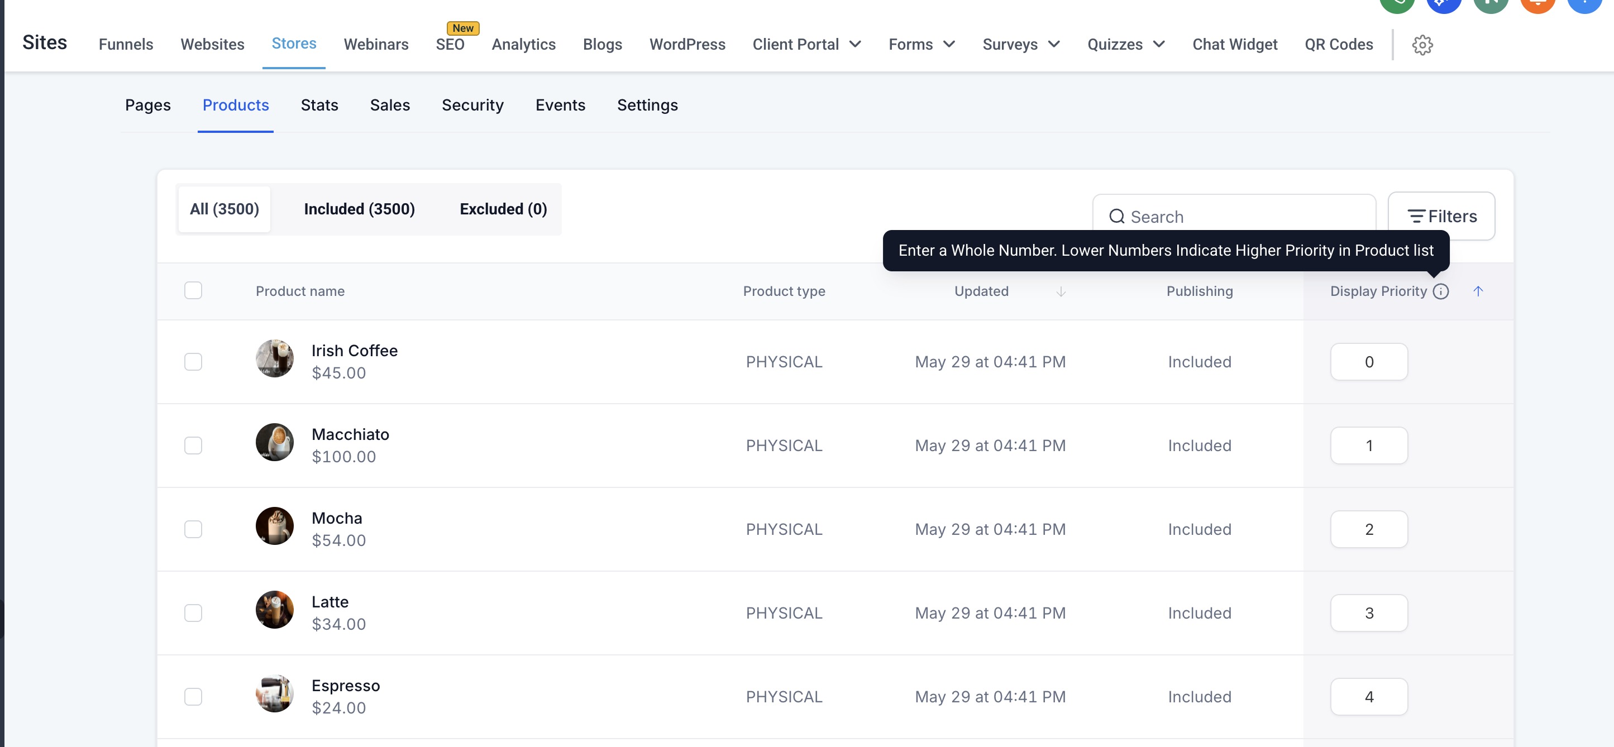This screenshot has width=1614, height=747.
Task: Select the Latte row checkbox
Action: pos(193,613)
